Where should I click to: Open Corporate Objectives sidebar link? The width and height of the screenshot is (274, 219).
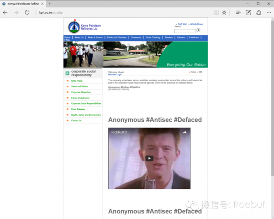81,92
